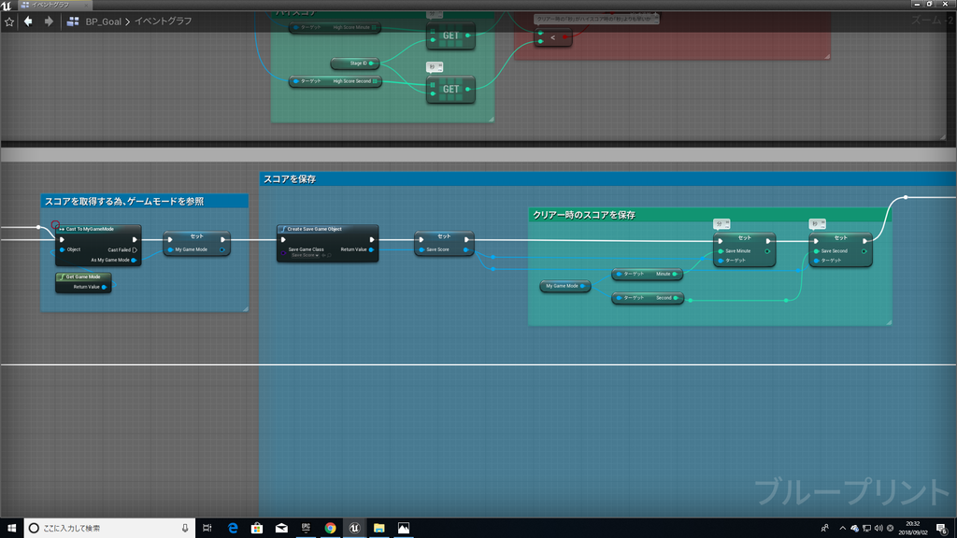Click the Save Game Class purple pin
957x538 pixels.
(283, 252)
